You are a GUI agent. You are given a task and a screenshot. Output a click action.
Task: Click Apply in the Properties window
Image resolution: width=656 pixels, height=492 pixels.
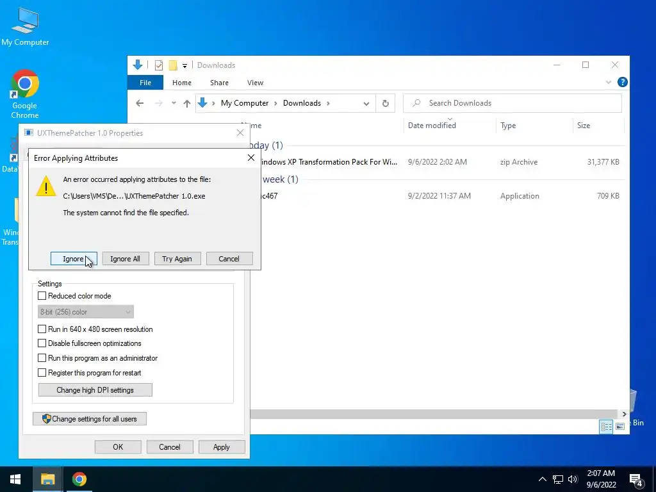pyautogui.click(x=221, y=447)
